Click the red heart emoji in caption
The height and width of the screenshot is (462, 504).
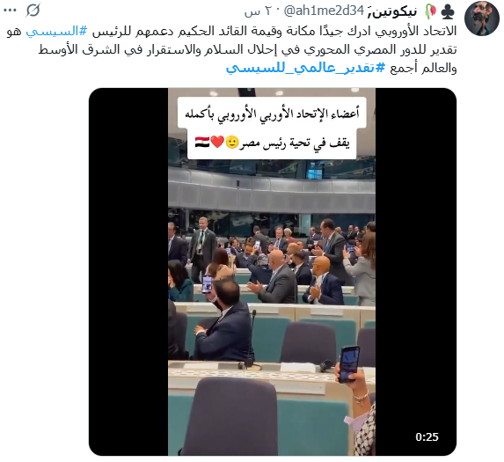(217, 142)
